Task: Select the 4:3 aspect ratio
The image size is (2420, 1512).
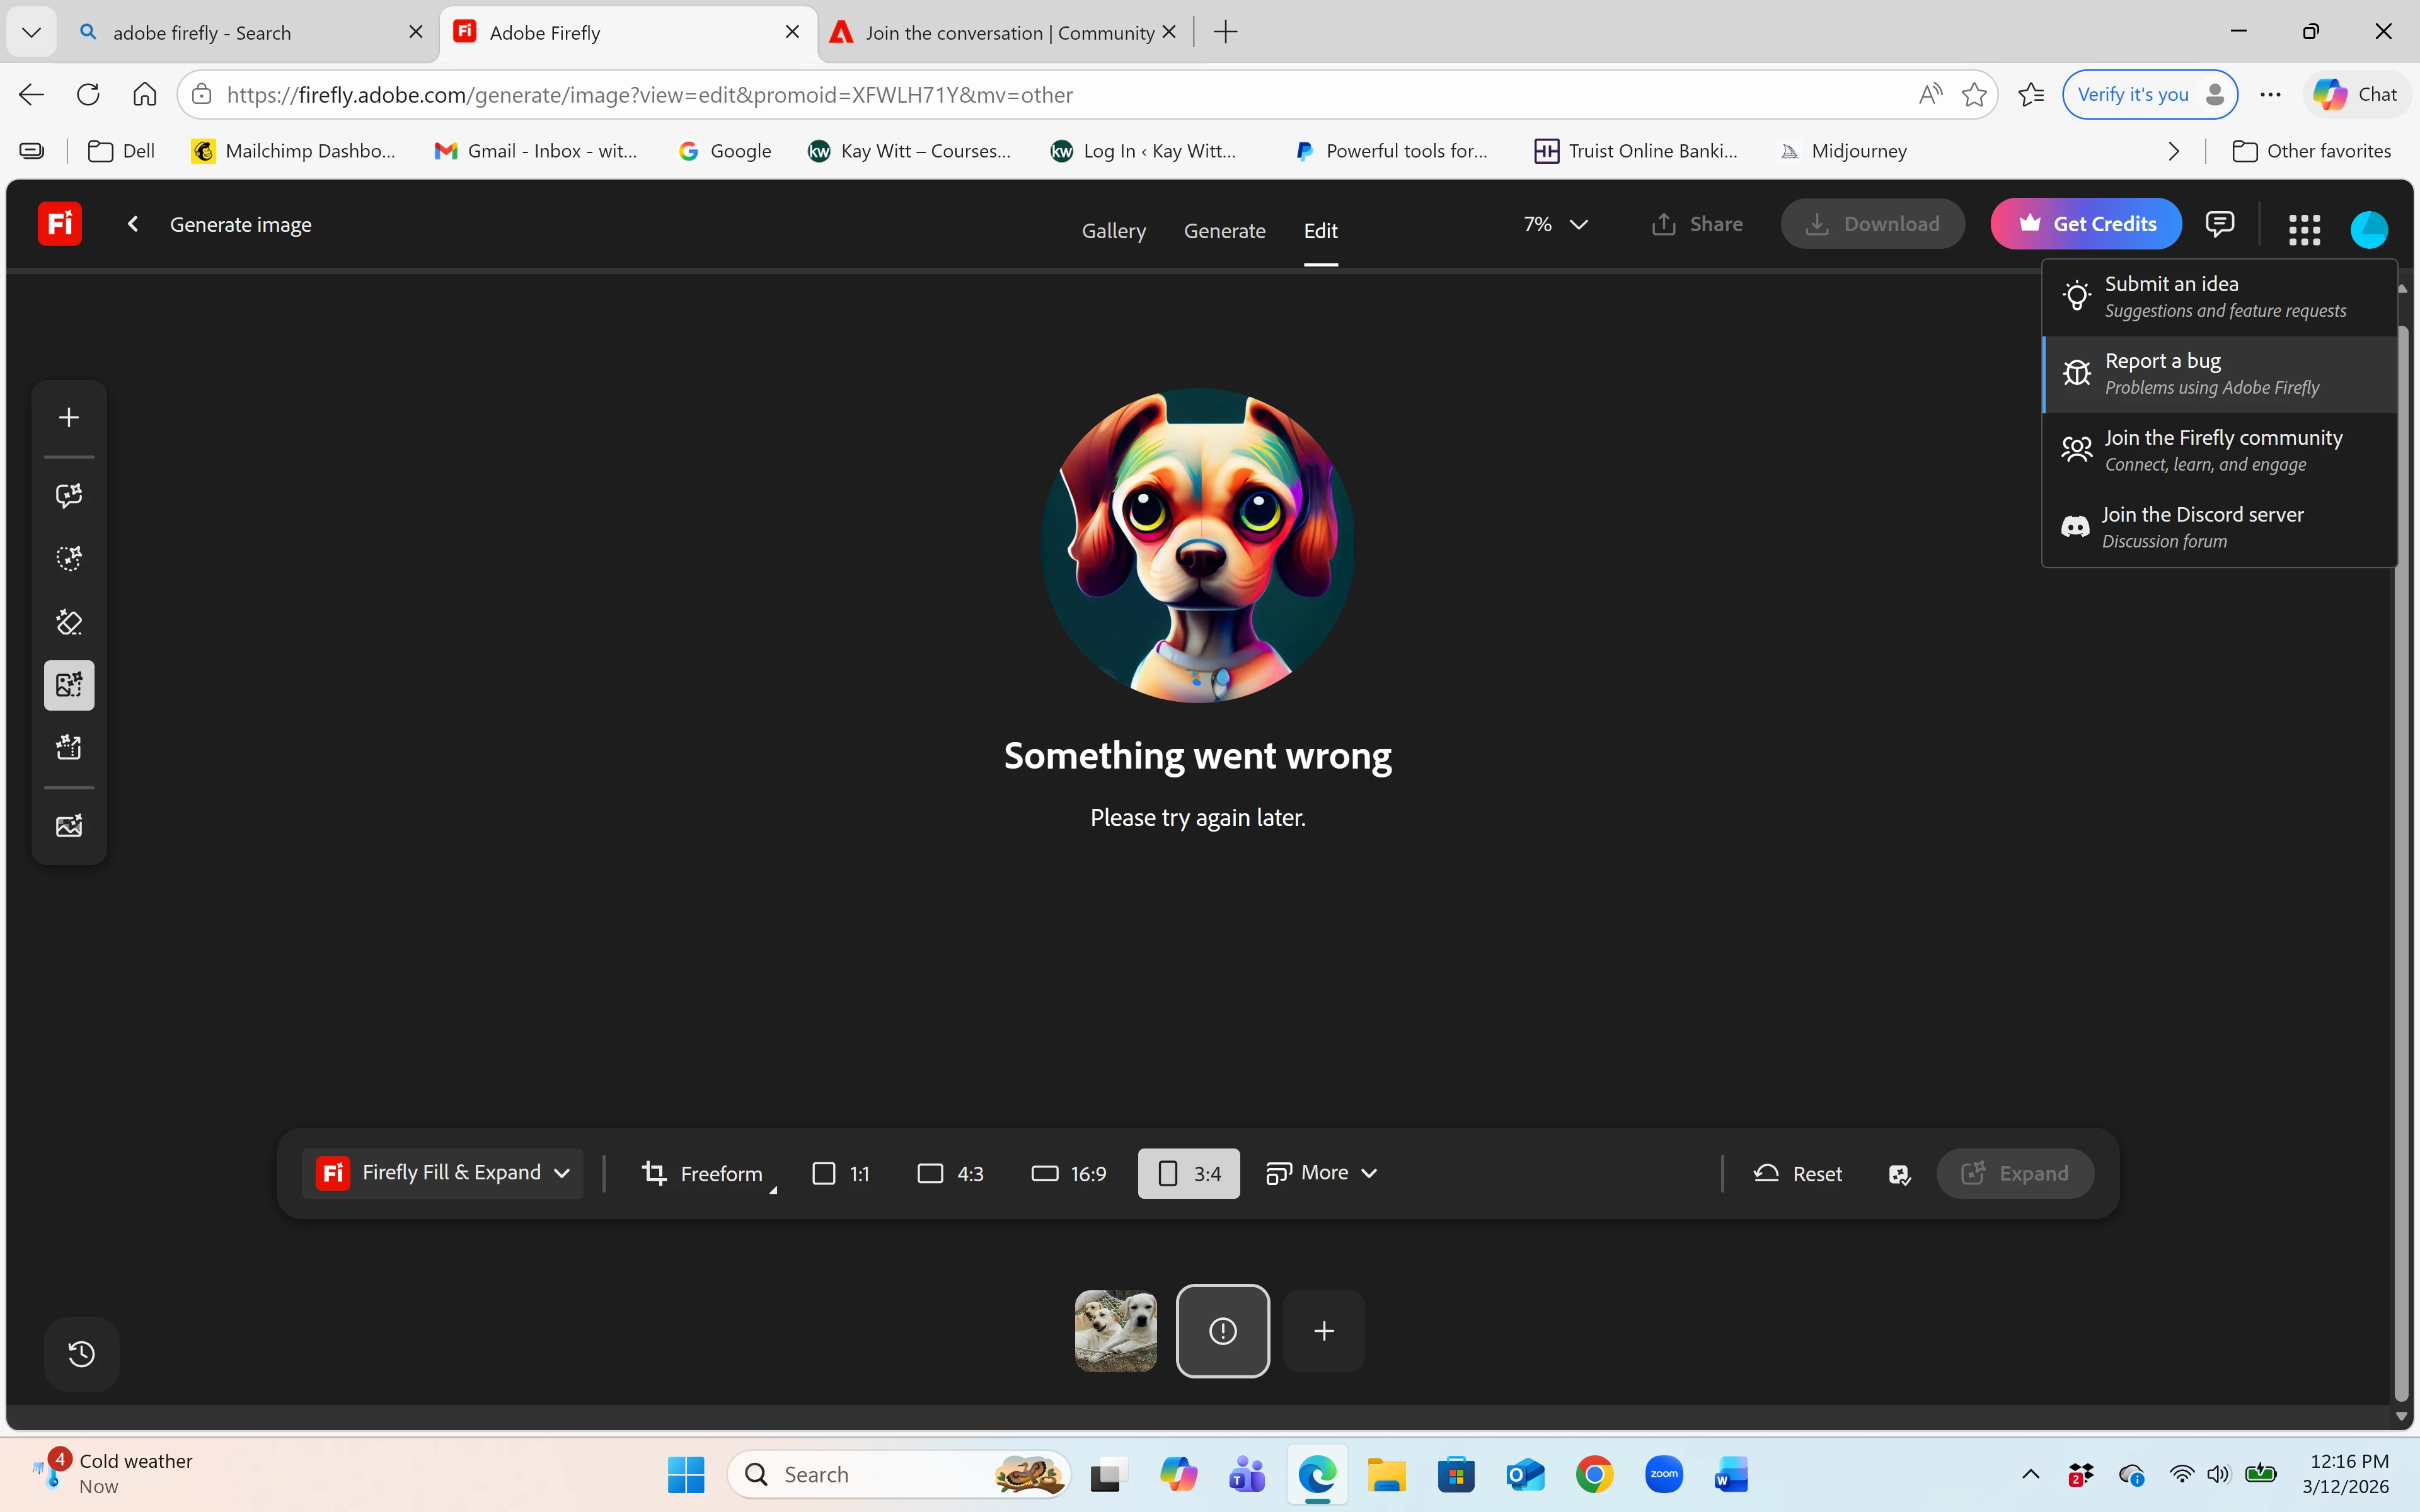Action: coord(950,1174)
